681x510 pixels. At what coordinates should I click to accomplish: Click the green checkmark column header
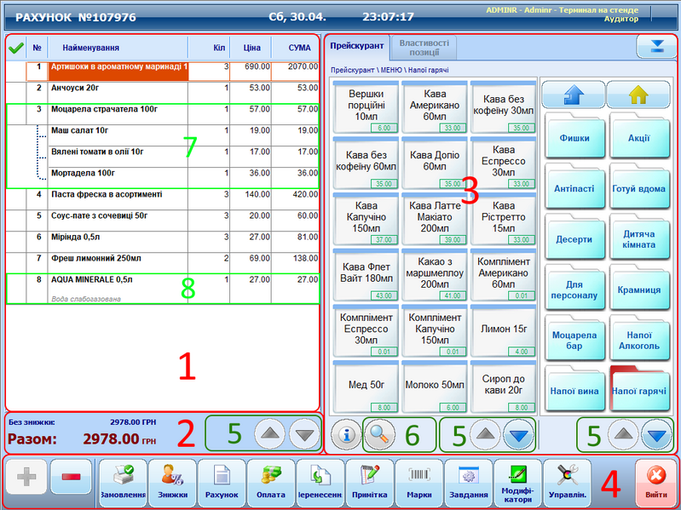click(x=15, y=49)
